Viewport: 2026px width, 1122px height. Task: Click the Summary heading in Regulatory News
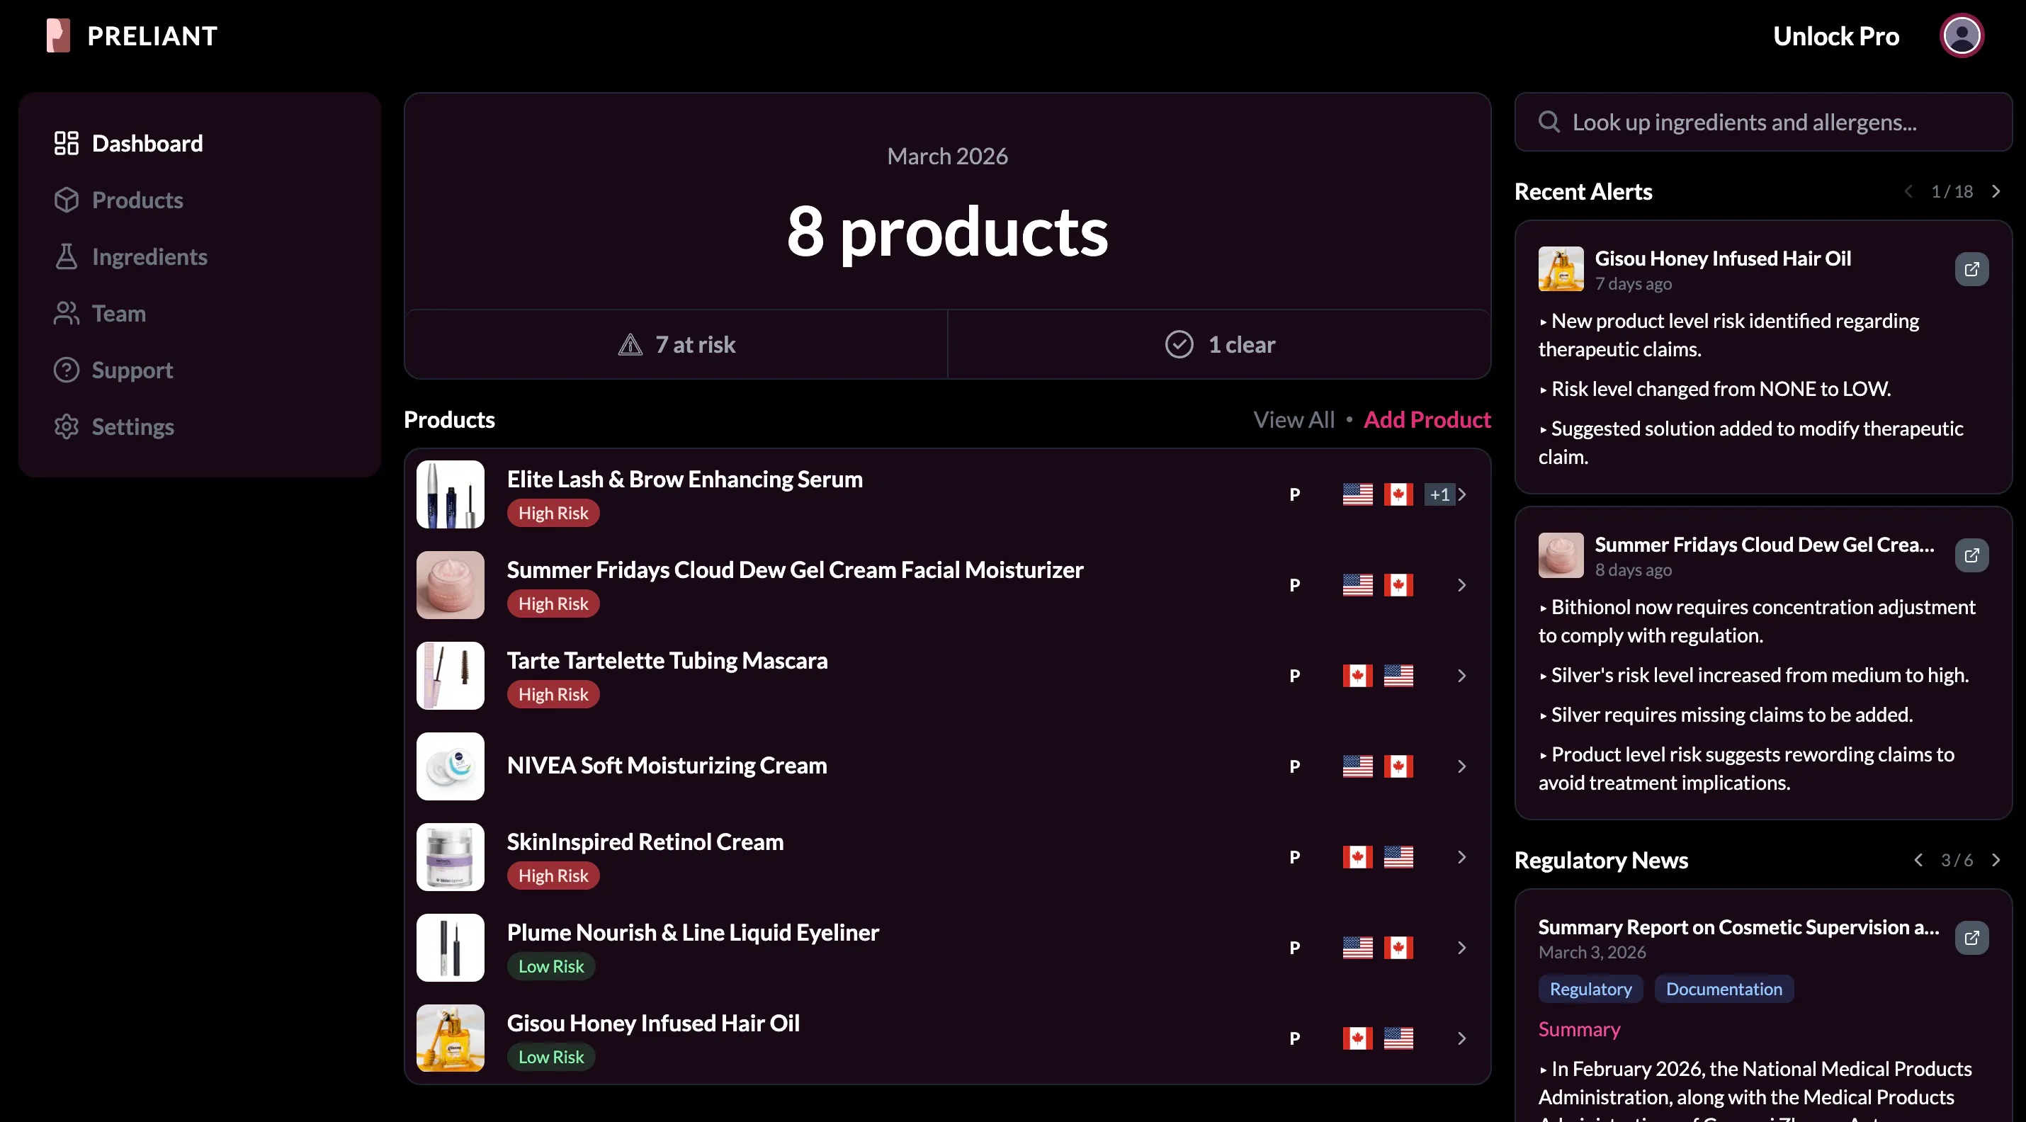click(x=1579, y=1029)
